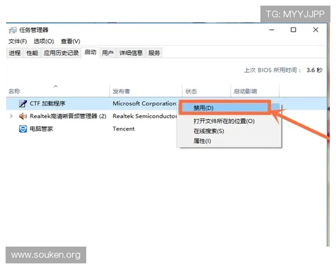Expand the Realtek高清晰音频管理器 group
The image size is (336, 269).
click(11, 116)
